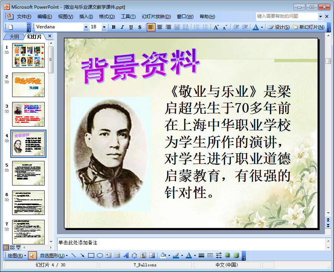
Task: Increase font size
Action: 216,27
